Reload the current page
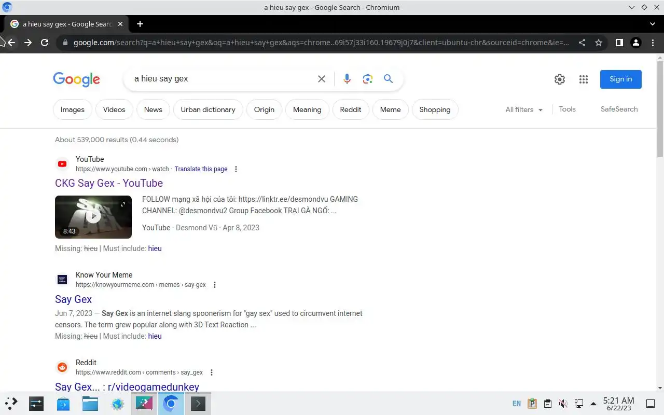The width and height of the screenshot is (664, 415). tap(45, 43)
